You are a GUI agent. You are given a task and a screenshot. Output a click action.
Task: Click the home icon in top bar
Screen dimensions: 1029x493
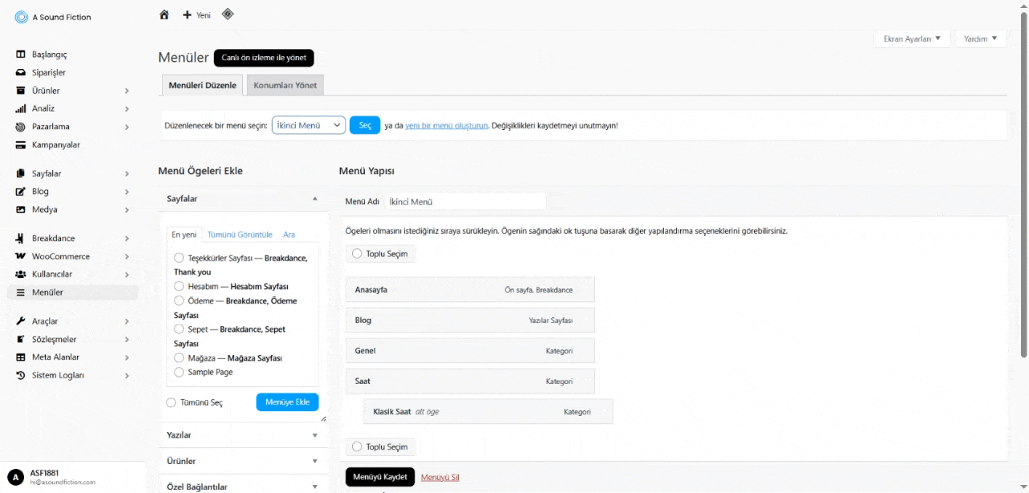pyautogui.click(x=164, y=14)
